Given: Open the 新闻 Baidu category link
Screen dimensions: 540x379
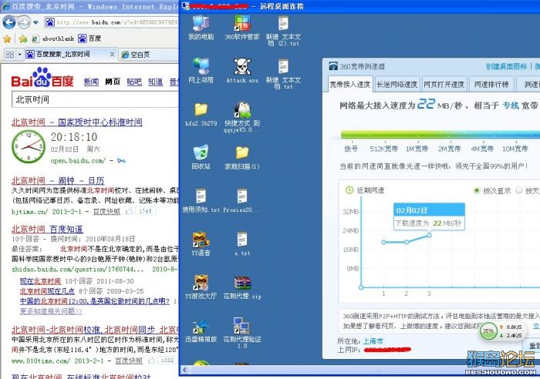Looking at the screenshot, I should pyautogui.click(x=91, y=82).
